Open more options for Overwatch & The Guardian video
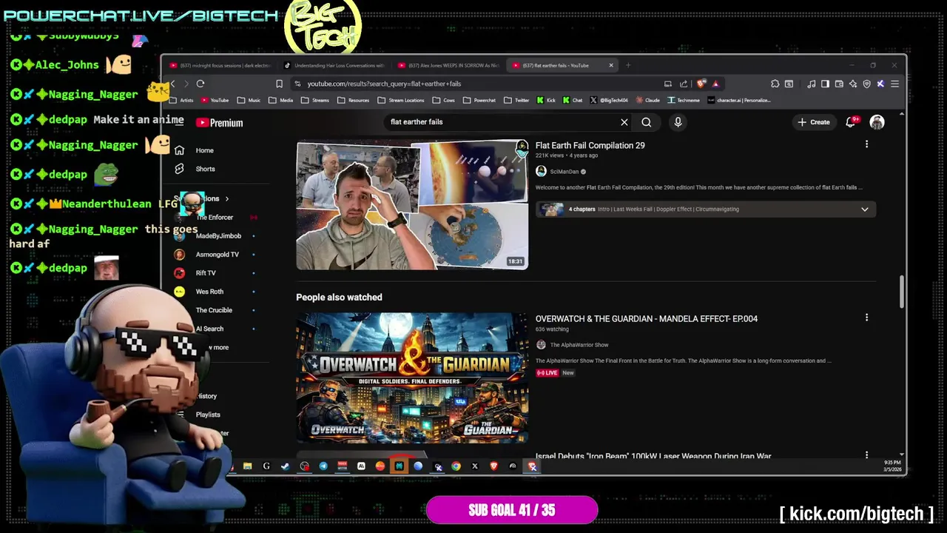Viewport: 947px width, 533px height. pyautogui.click(x=866, y=318)
